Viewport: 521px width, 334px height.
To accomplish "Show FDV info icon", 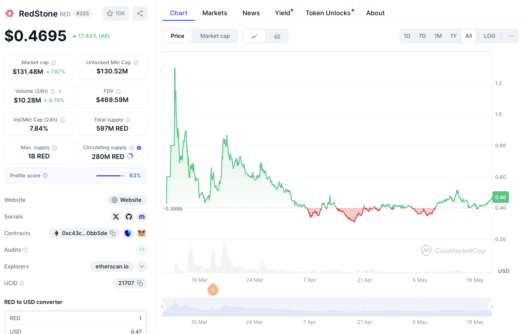I will click(x=118, y=91).
